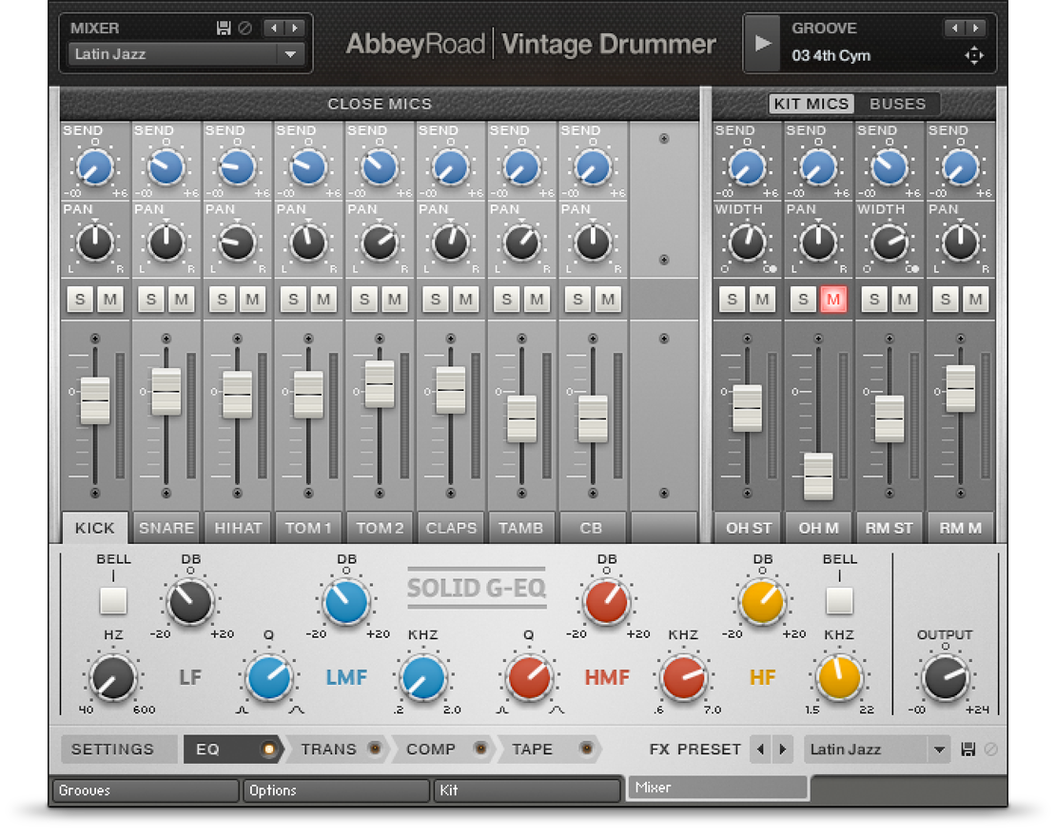The height and width of the screenshot is (837, 1056).
Task: Open the Latin Jazz mixer preset dropdown
Action: coord(186,54)
